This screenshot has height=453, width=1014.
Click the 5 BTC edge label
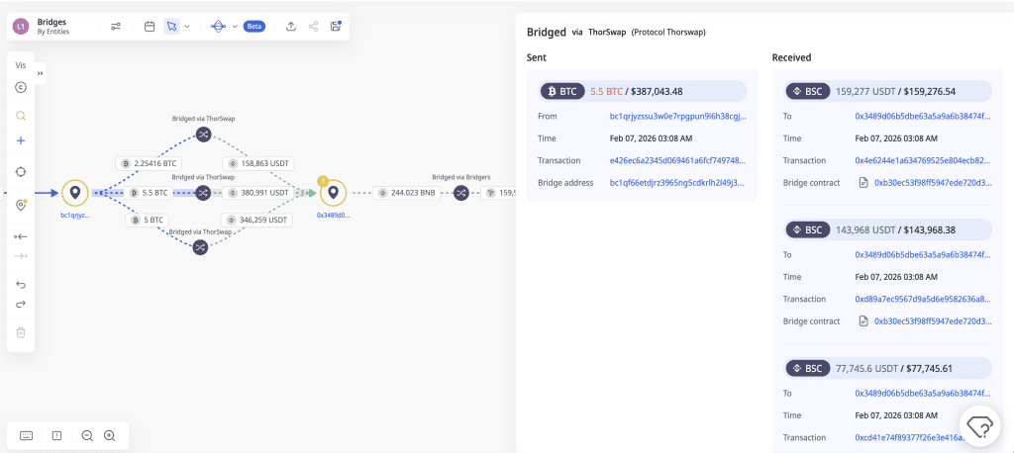149,220
